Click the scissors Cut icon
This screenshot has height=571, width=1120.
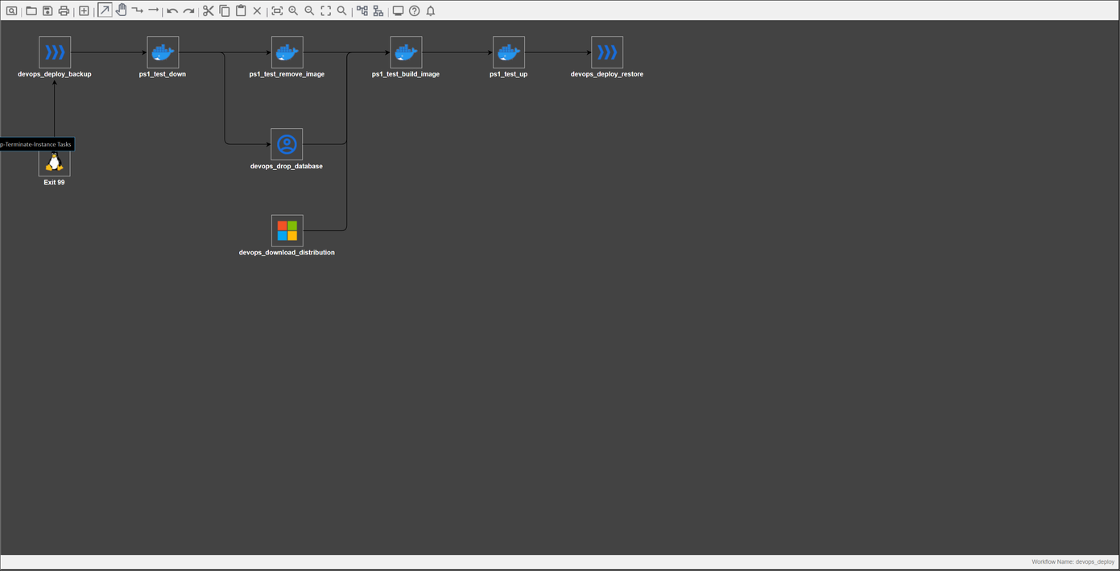click(209, 11)
